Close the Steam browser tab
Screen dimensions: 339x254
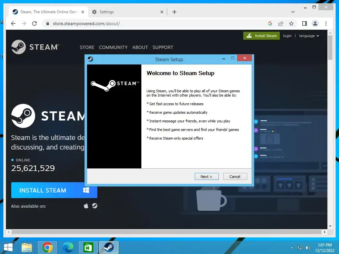coord(82,12)
